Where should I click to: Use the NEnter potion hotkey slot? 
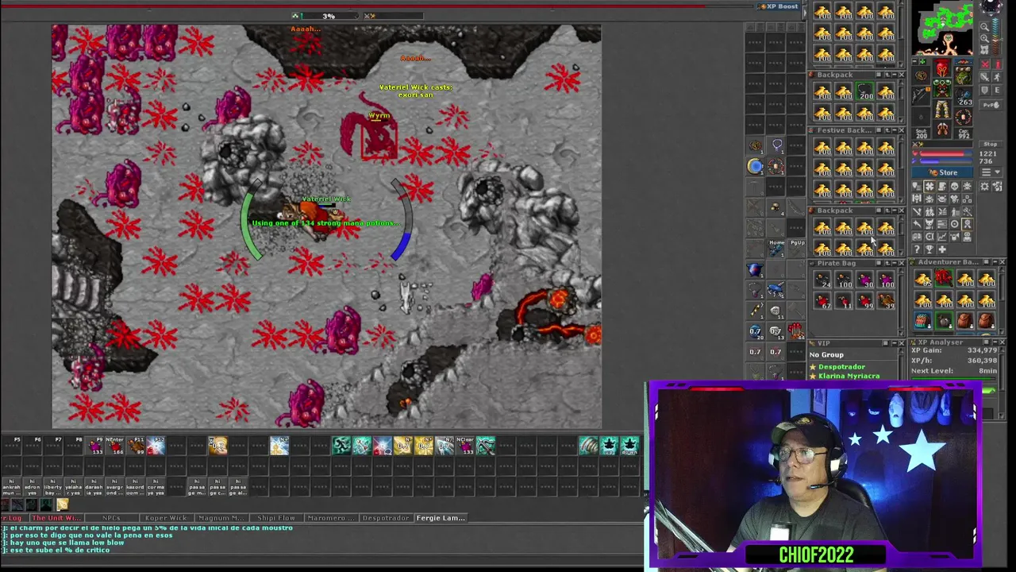click(114, 446)
